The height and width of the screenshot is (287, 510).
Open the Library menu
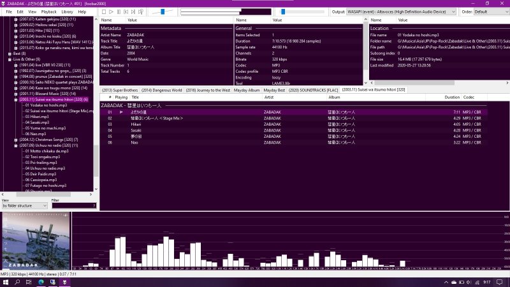point(67,11)
